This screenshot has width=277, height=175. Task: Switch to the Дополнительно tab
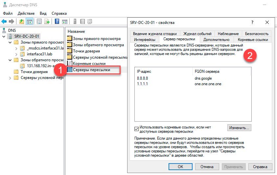(217, 40)
